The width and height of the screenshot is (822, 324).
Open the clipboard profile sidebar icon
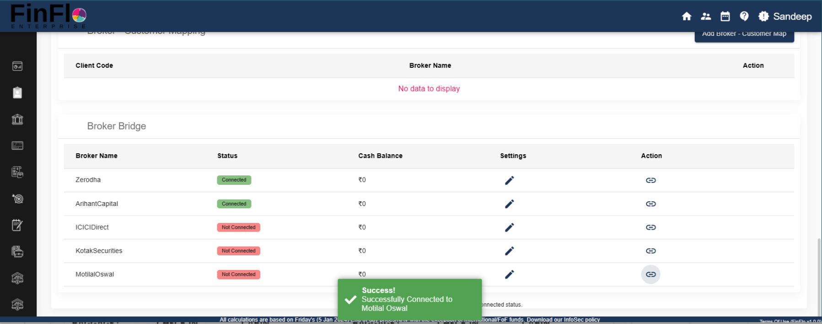[x=17, y=93]
